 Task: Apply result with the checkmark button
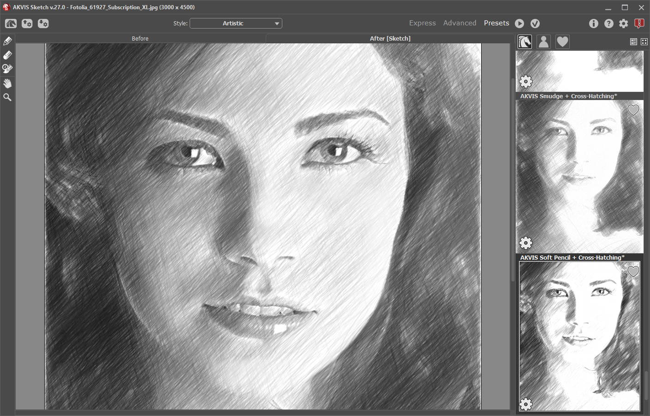[x=535, y=24]
